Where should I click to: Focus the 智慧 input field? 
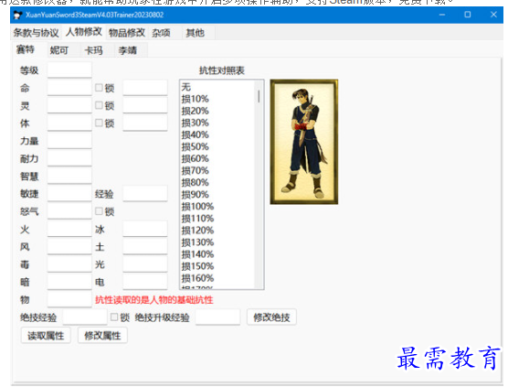coord(69,176)
